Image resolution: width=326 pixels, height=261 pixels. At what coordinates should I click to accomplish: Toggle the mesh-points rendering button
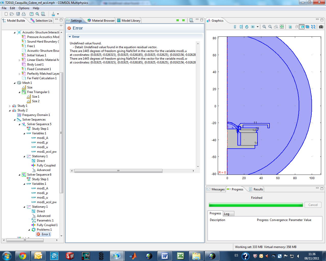pyautogui.click(x=313, y=27)
